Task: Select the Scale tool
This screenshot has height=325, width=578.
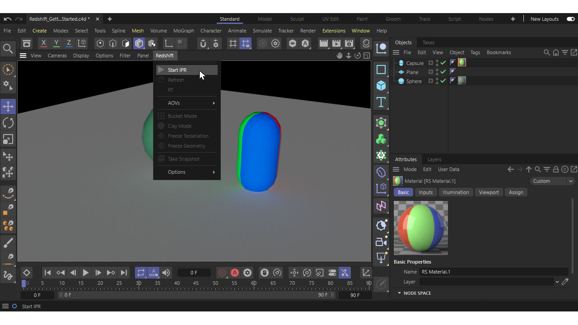Action: pyautogui.click(x=8, y=139)
